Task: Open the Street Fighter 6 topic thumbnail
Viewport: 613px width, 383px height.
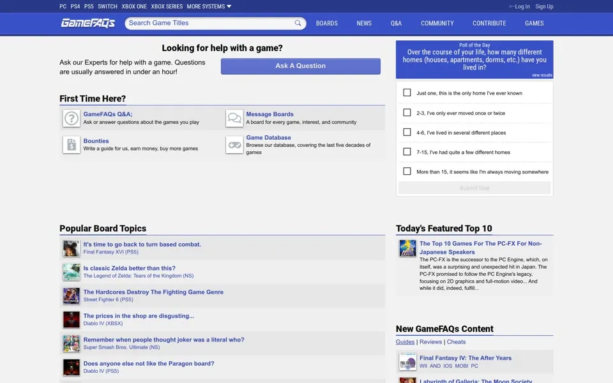Action: pyautogui.click(x=71, y=296)
